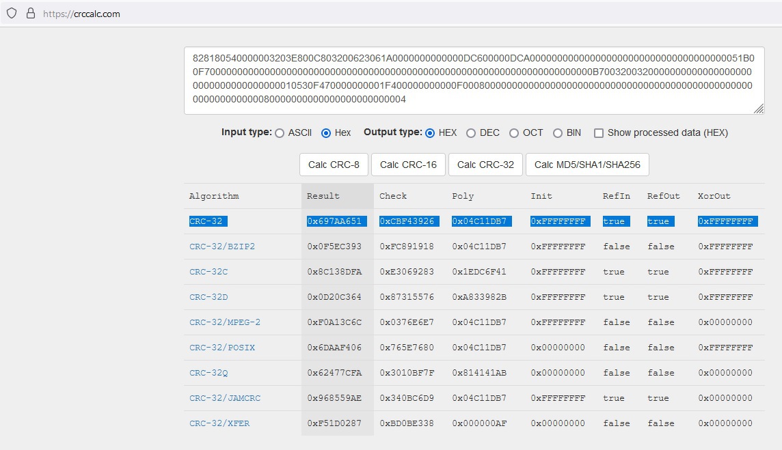Click the result value 0x968559AE

(334, 398)
